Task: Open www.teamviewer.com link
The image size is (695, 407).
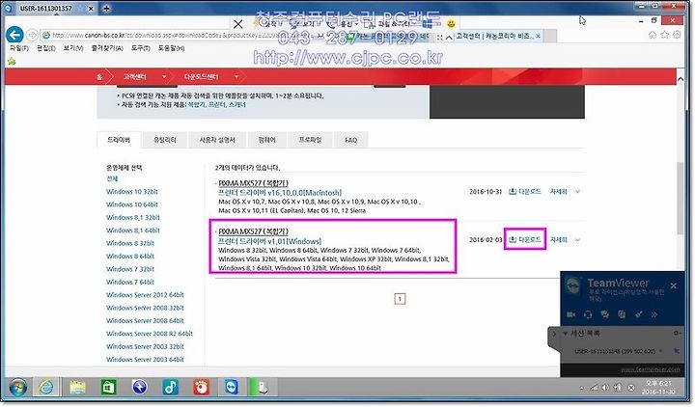Action: (651, 369)
